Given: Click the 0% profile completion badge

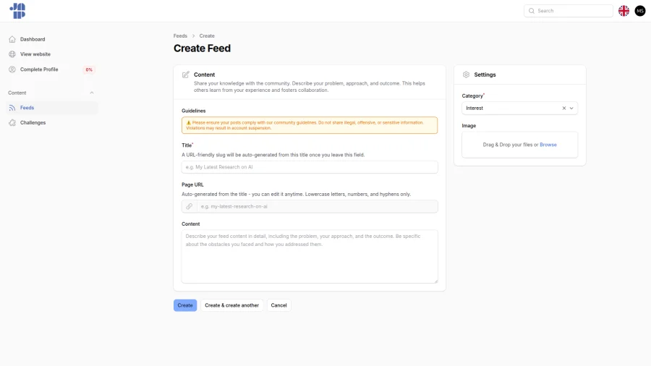Looking at the screenshot, I should tap(89, 69).
